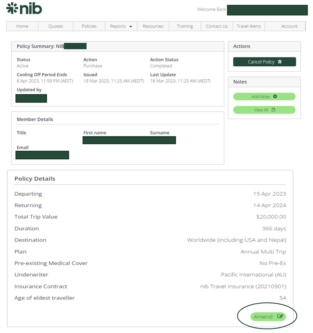
Task: Open the Policies section
Action: [x=89, y=26]
